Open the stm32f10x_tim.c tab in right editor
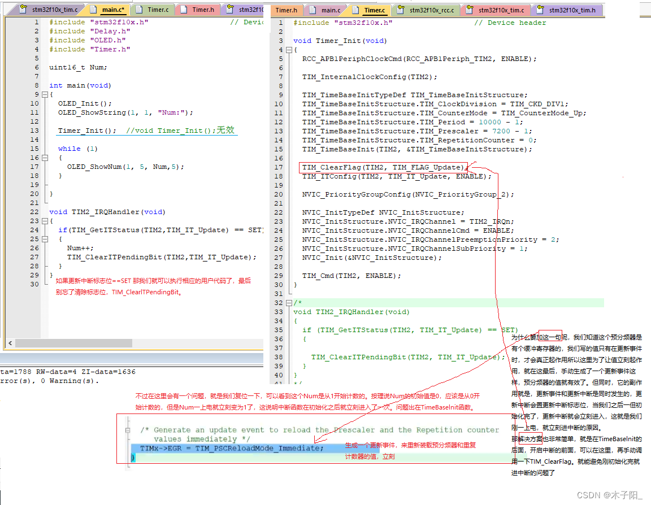The width and height of the screenshot is (651, 505). pos(496,10)
